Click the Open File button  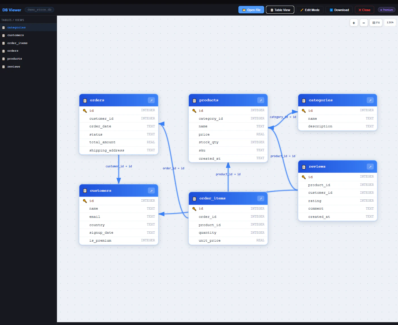[251, 9]
